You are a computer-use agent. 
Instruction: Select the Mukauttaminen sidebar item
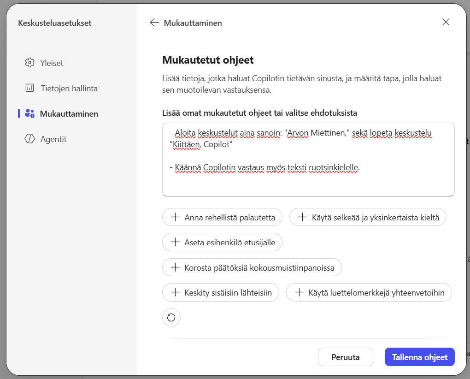69,114
